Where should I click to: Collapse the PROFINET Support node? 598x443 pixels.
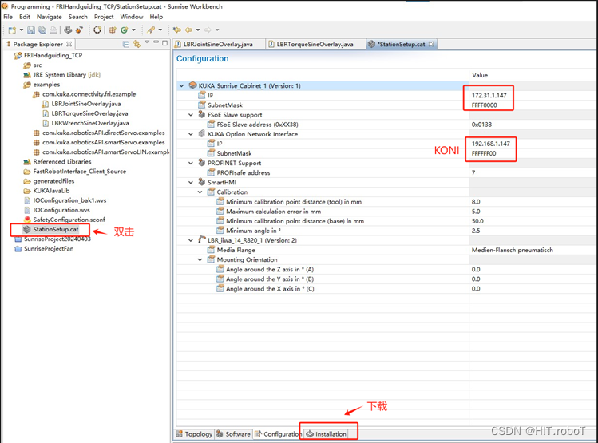tap(191, 163)
